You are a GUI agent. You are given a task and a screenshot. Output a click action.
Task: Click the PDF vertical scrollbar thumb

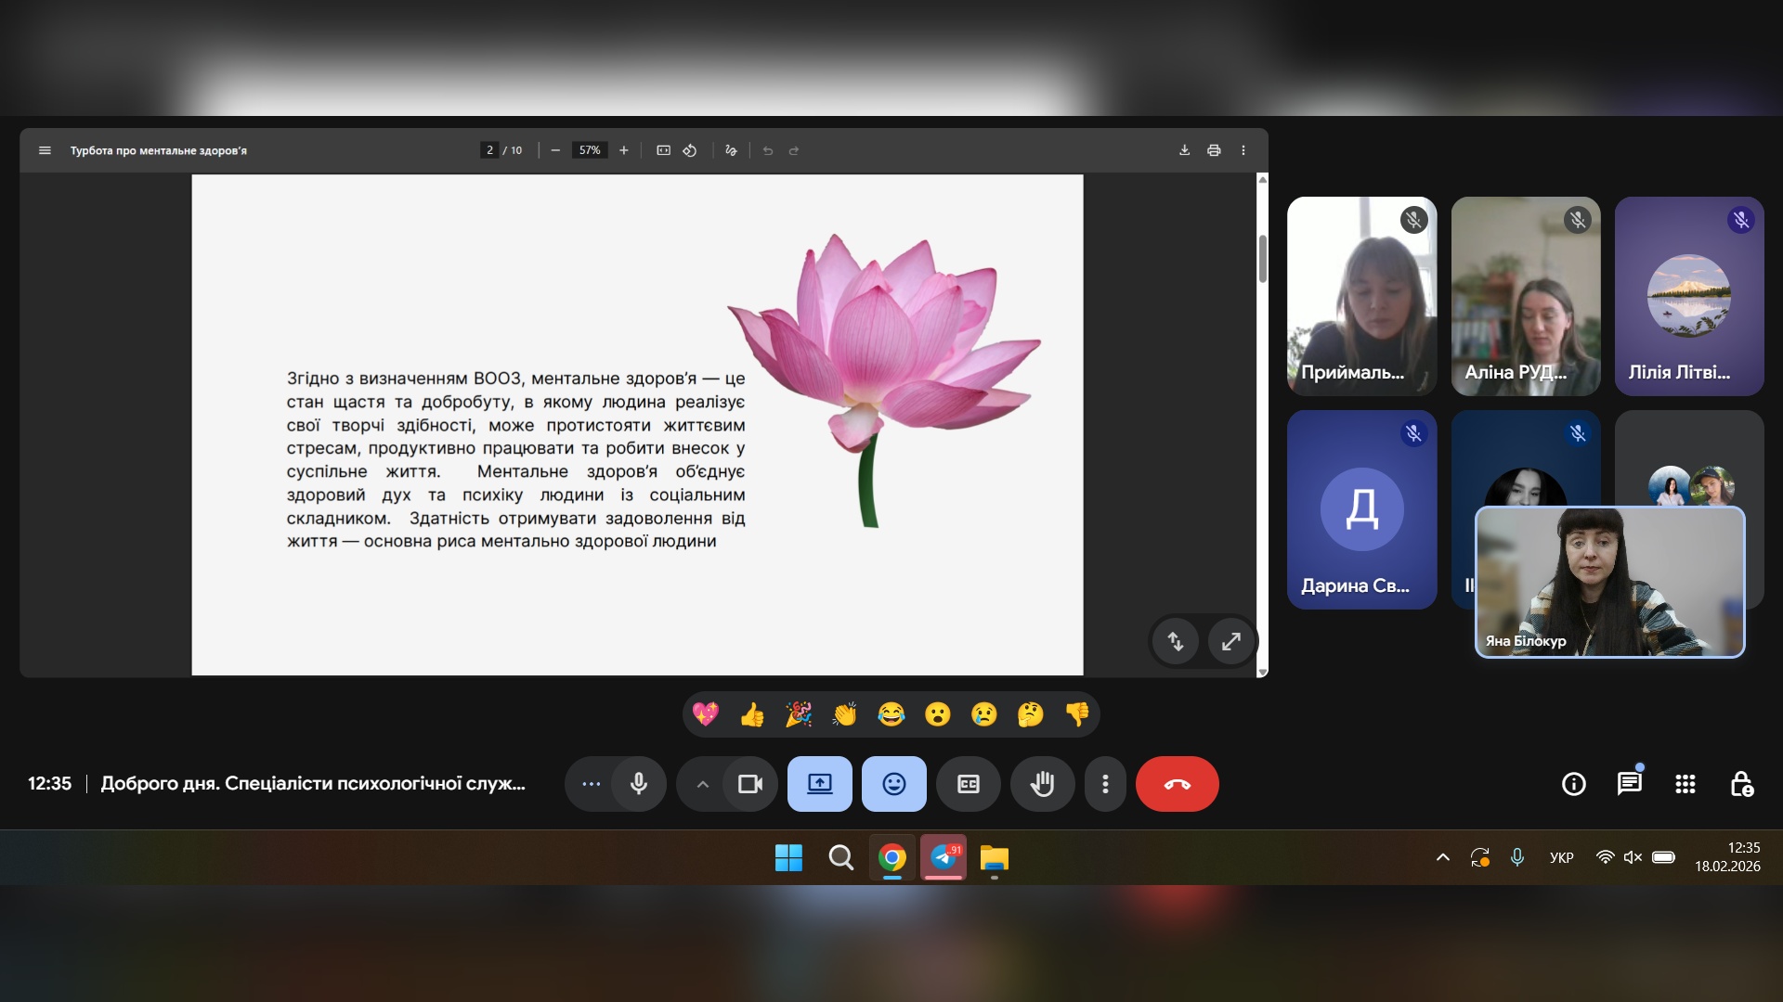[1262, 258]
